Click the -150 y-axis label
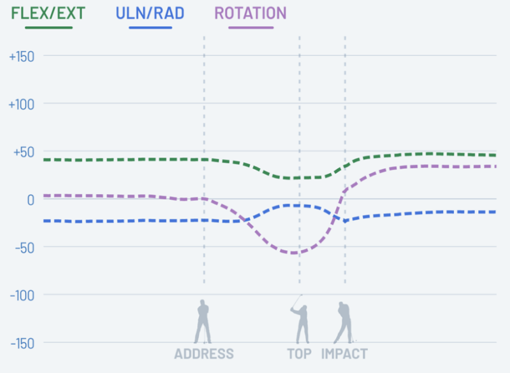This screenshot has width=510, height=373. [21, 342]
